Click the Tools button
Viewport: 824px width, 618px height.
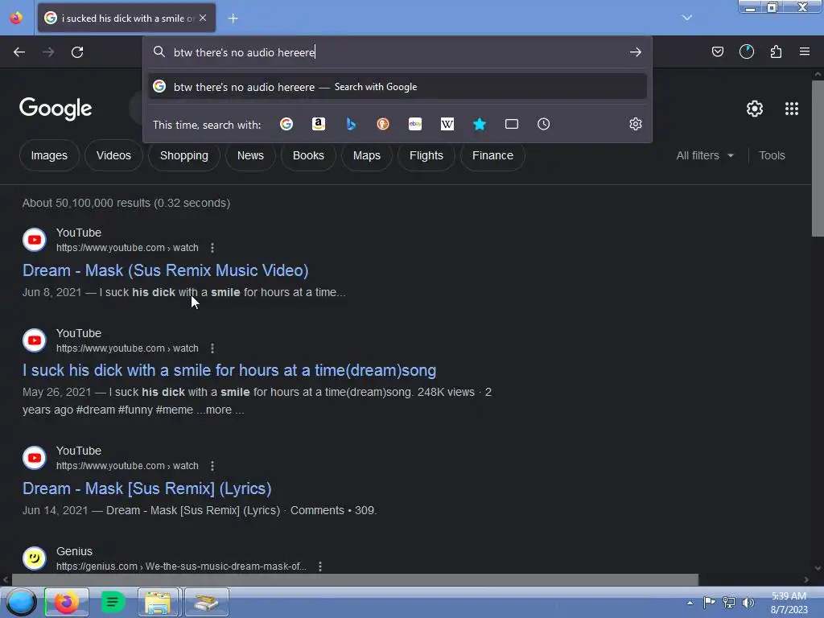(x=772, y=155)
